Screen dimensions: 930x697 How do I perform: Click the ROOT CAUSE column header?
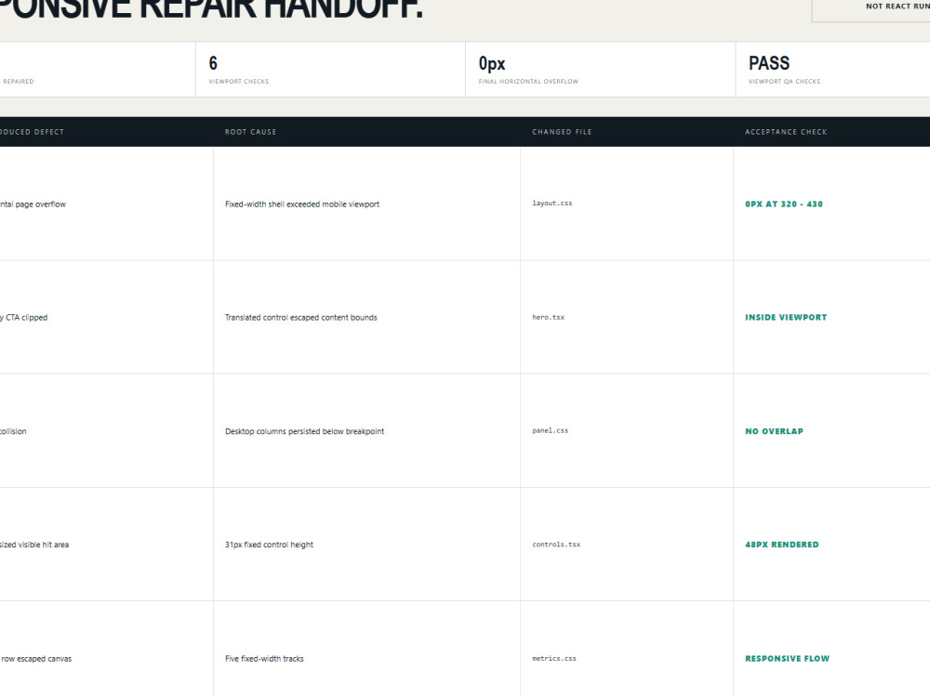[250, 132]
